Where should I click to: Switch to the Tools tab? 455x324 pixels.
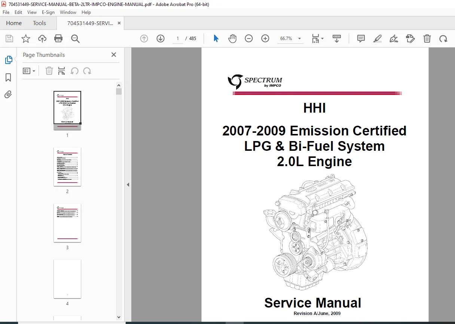coord(39,23)
